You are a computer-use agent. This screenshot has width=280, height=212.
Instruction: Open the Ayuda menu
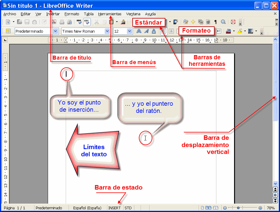click(150, 14)
